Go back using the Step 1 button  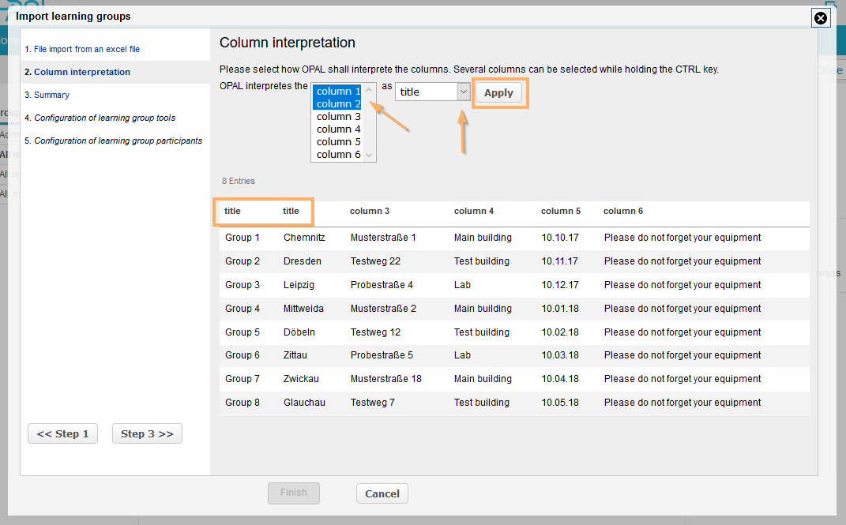click(x=62, y=433)
